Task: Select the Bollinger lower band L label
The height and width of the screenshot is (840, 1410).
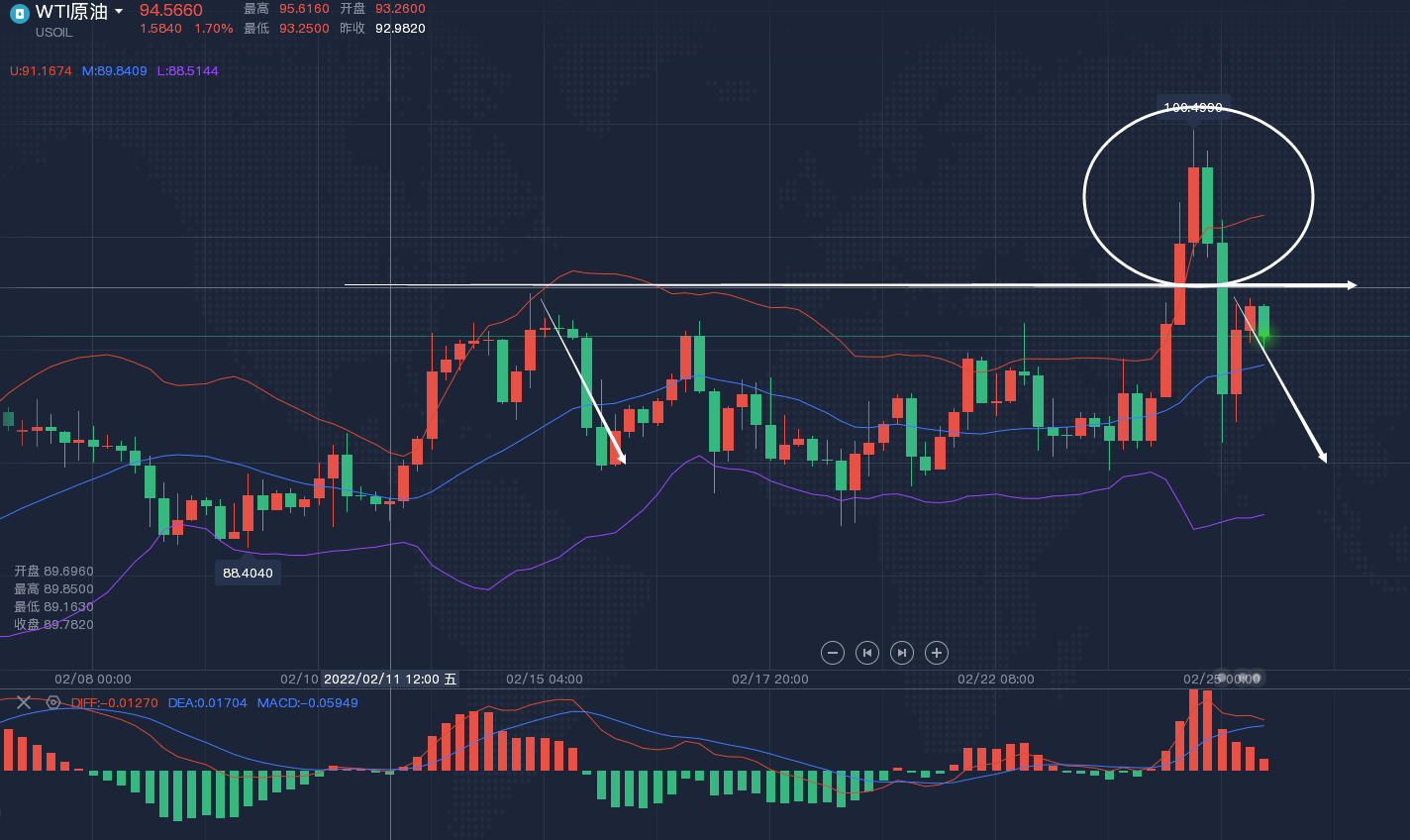Action: coord(187,71)
